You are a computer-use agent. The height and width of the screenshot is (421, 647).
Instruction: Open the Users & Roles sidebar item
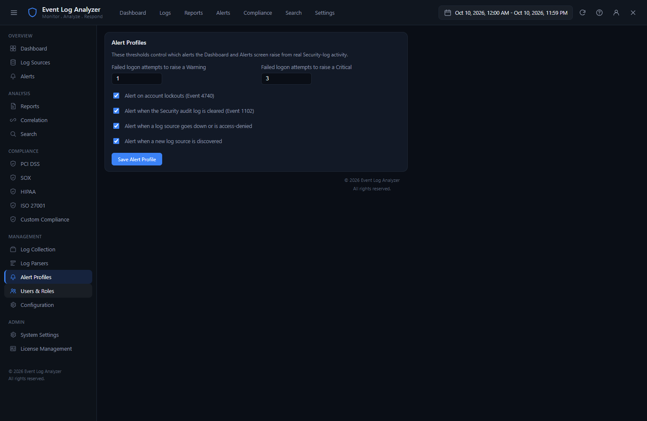pyautogui.click(x=48, y=291)
